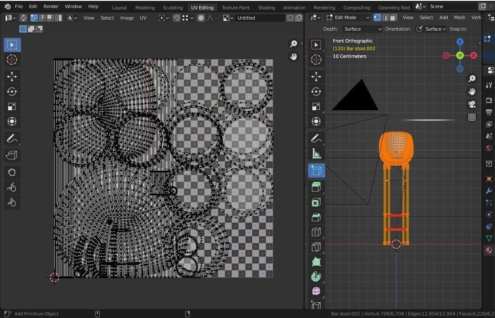The height and width of the screenshot is (318, 495).
Task: Open the Object Data green triangle tab
Action: (489, 238)
